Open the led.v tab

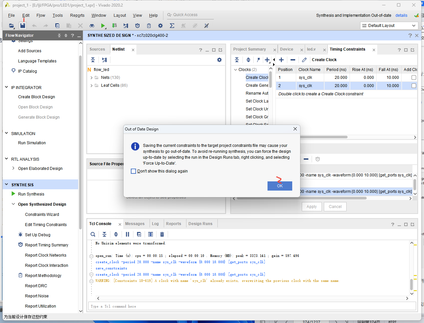pyautogui.click(x=311, y=49)
